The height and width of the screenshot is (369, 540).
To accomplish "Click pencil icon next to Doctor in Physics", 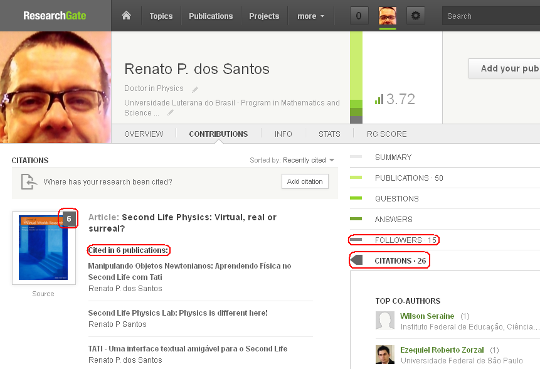I will click(195, 89).
